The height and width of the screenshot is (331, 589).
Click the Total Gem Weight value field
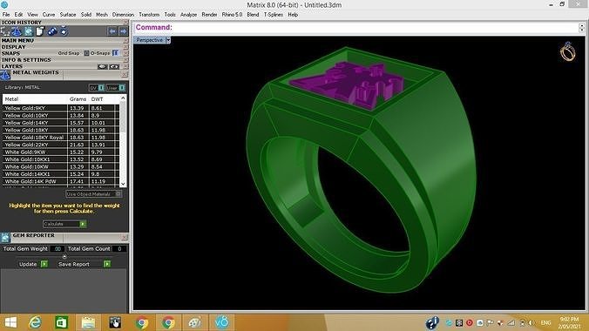coord(57,249)
